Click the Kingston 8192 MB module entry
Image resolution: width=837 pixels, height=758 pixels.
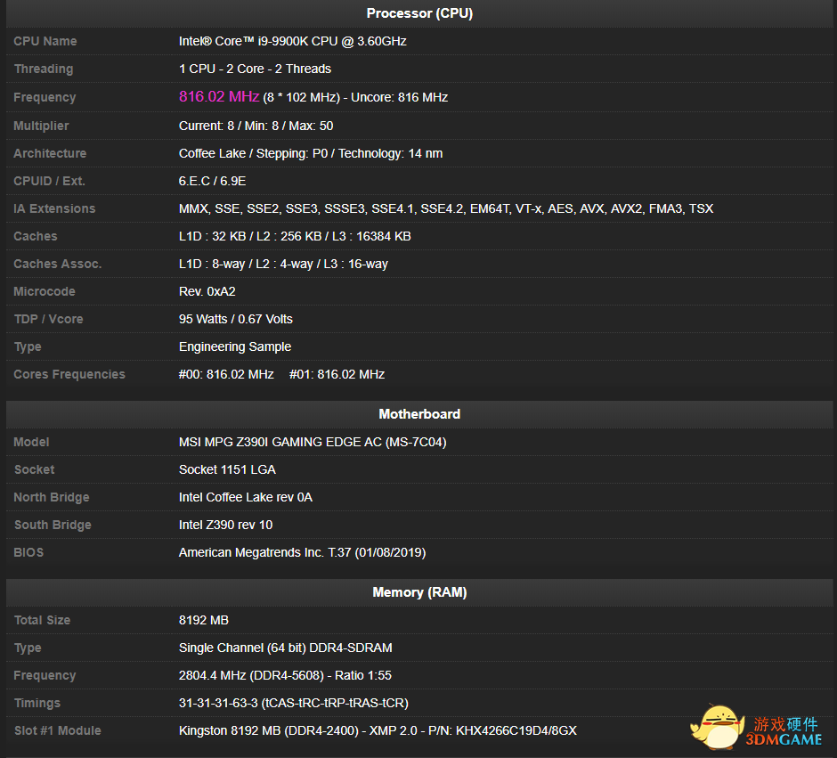(x=378, y=730)
